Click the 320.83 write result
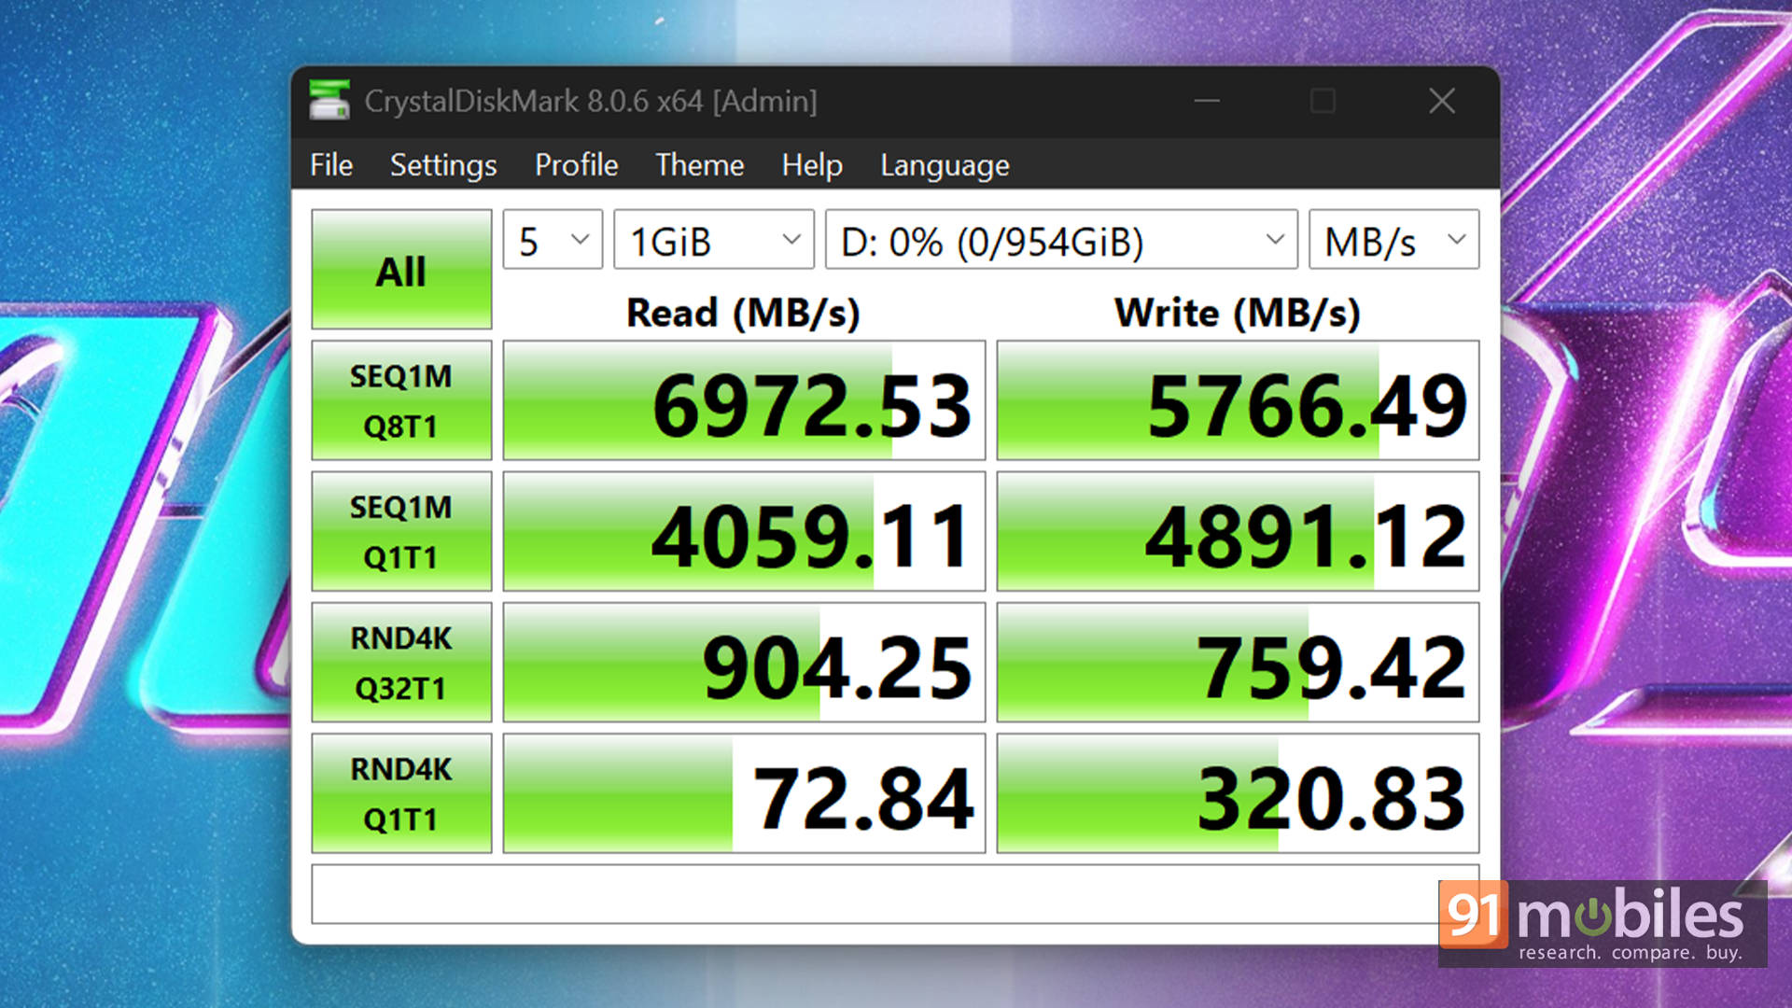Screen dimensions: 1792x1008 coord(1238,792)
